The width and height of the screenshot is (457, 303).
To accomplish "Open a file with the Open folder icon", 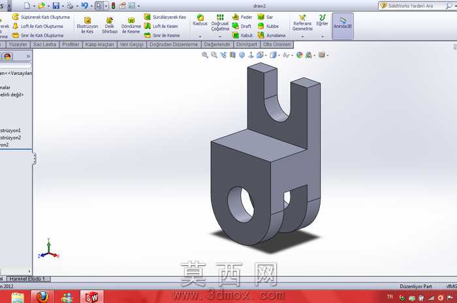I will (42, 5).
